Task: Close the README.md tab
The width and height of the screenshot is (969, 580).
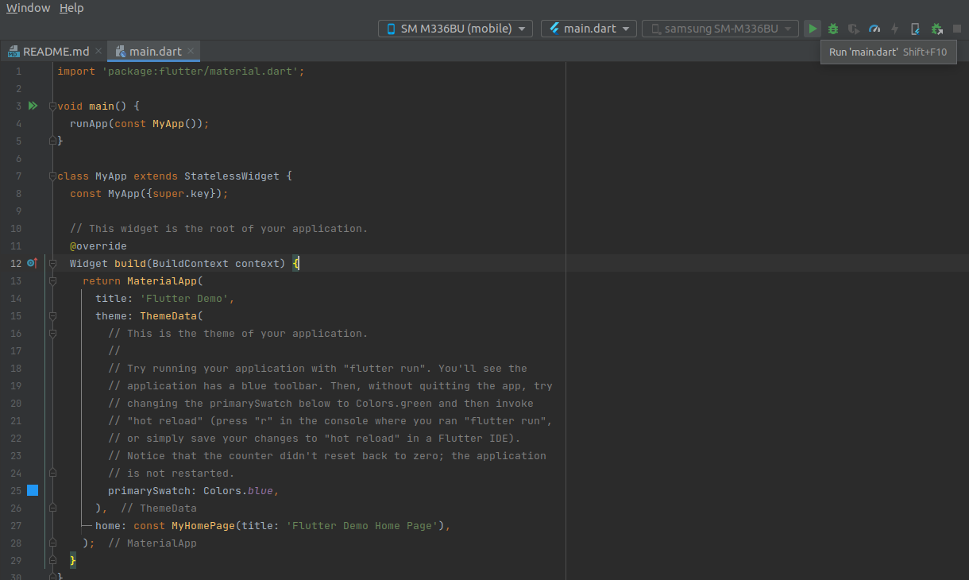Action: [98, 52]
